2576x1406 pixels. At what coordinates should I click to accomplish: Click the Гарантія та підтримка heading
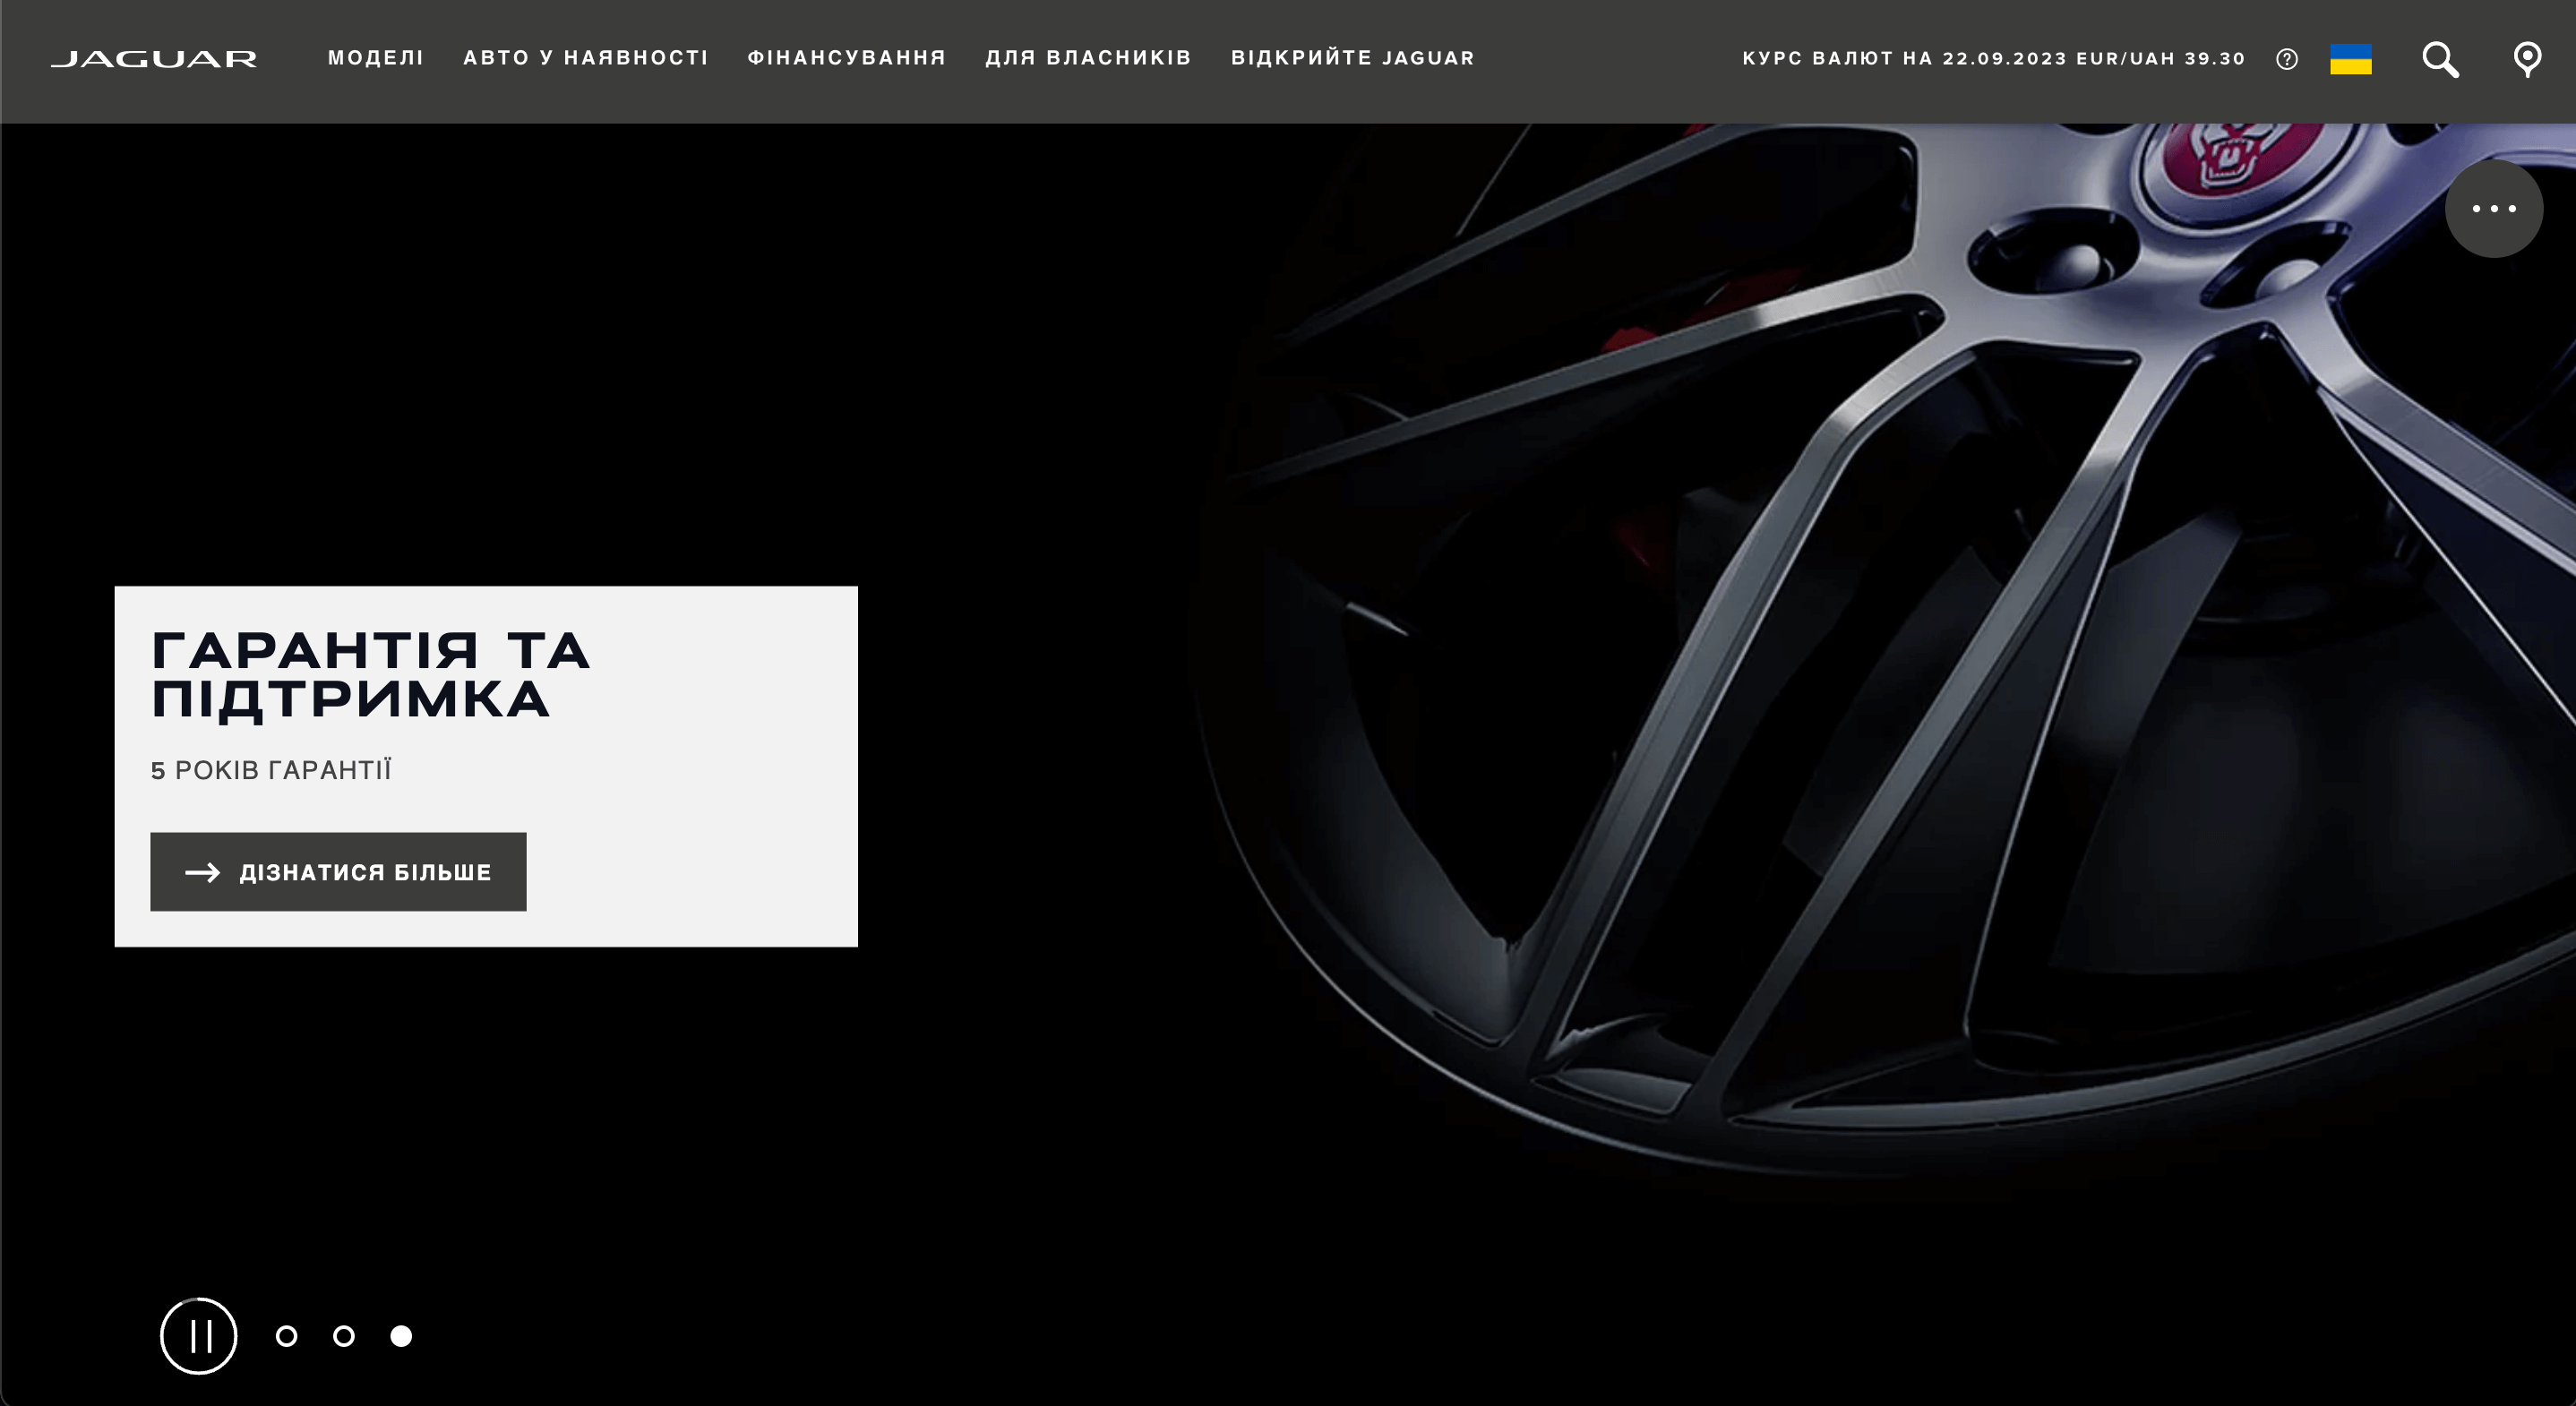tap(370, 675)
